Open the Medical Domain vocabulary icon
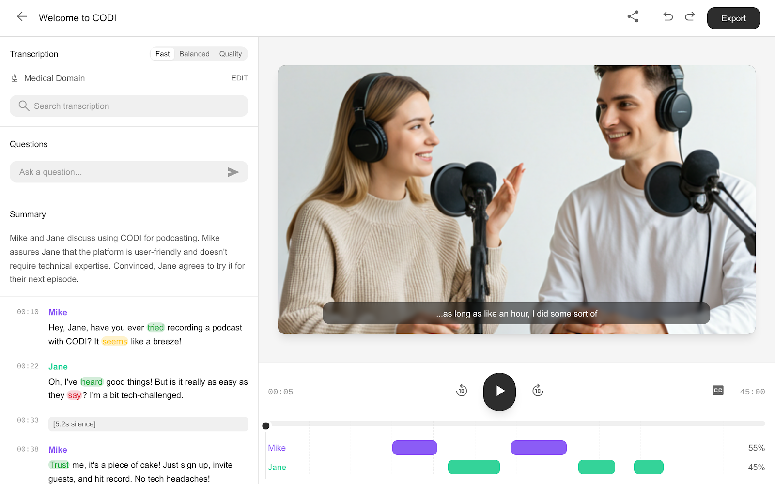Viewport: 775px width, 484px height. pos(15,78)
